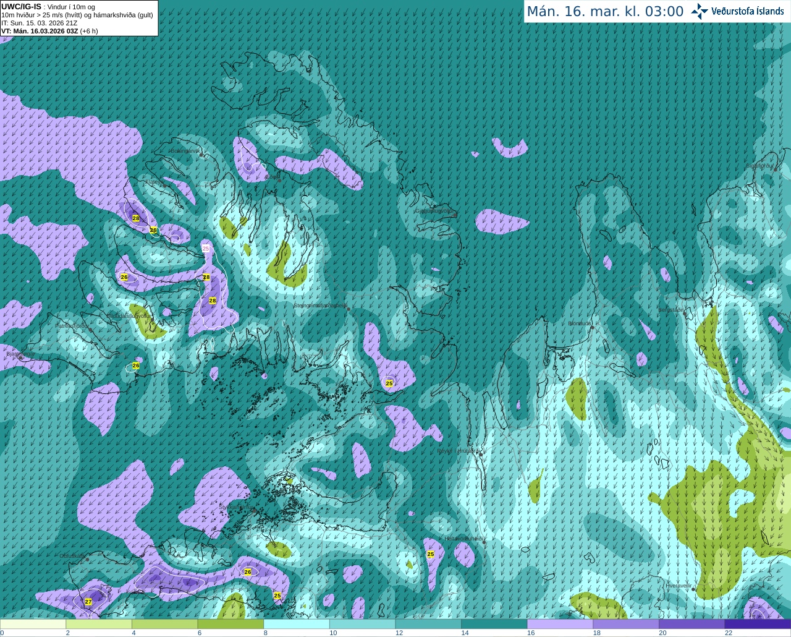
Task: Select the 10–12 m/s legend color swatch
Action: 362,624
